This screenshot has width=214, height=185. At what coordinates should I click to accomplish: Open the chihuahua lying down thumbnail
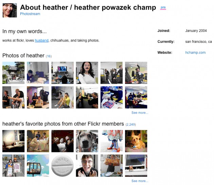pyautogui.click(x=136, y=141)
